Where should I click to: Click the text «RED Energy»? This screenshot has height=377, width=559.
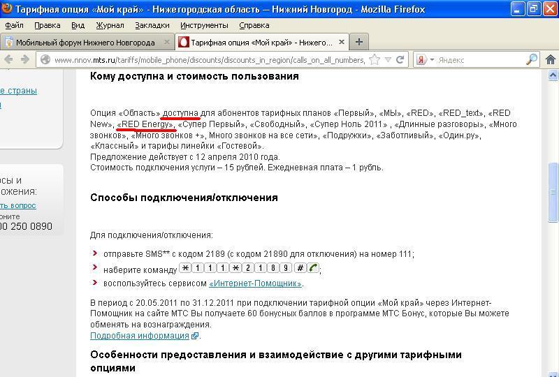point(146,124)
